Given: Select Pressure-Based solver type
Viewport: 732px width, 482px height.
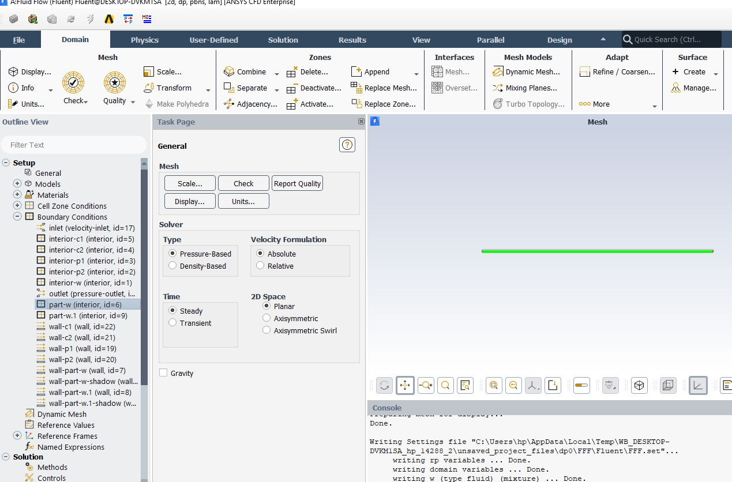Looking at the screenshot, I should [172, 254].
